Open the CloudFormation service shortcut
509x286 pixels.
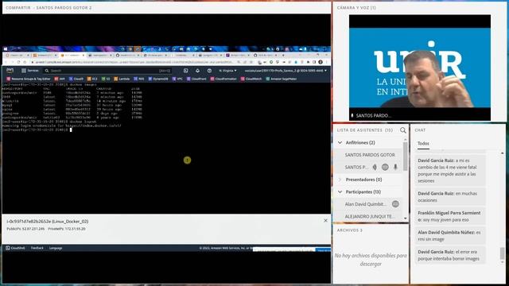point(223,79)
